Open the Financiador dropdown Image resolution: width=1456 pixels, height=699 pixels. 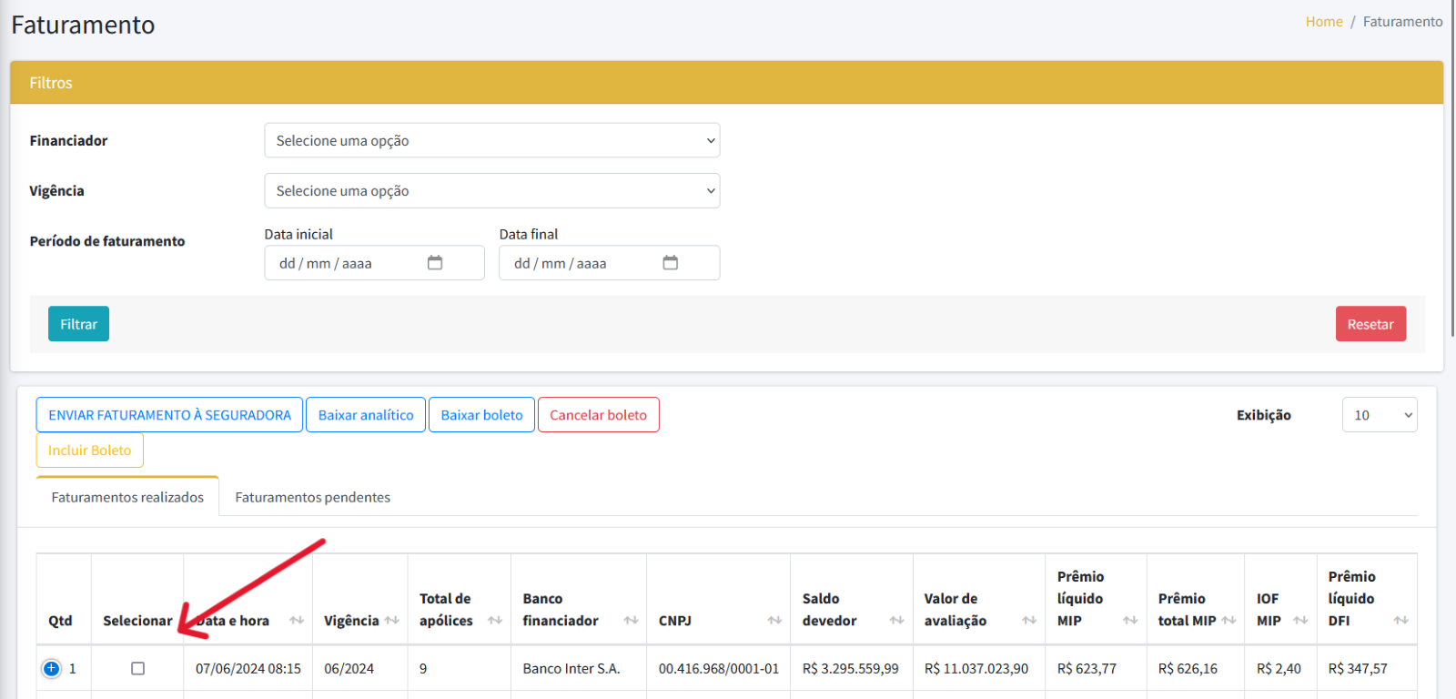click(x=492, y=140)
